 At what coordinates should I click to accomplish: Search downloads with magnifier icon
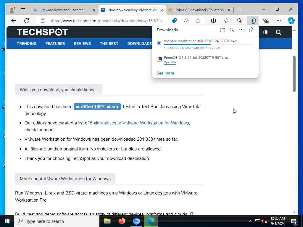pos(232,30)
